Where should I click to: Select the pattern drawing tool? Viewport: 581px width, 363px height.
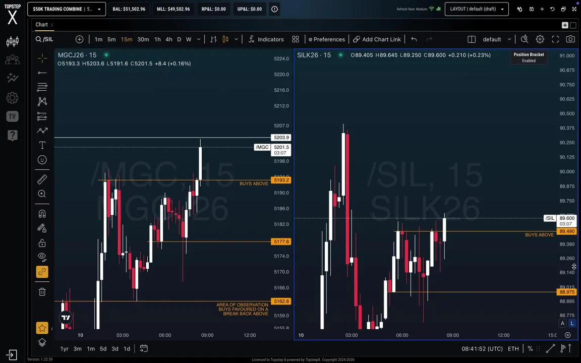42,101
